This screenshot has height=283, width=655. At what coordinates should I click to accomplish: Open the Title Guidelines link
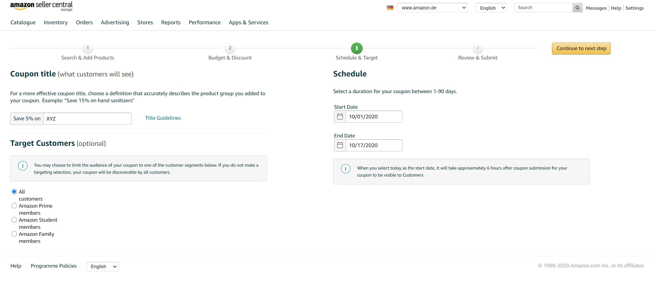click(x=163, y=118)
